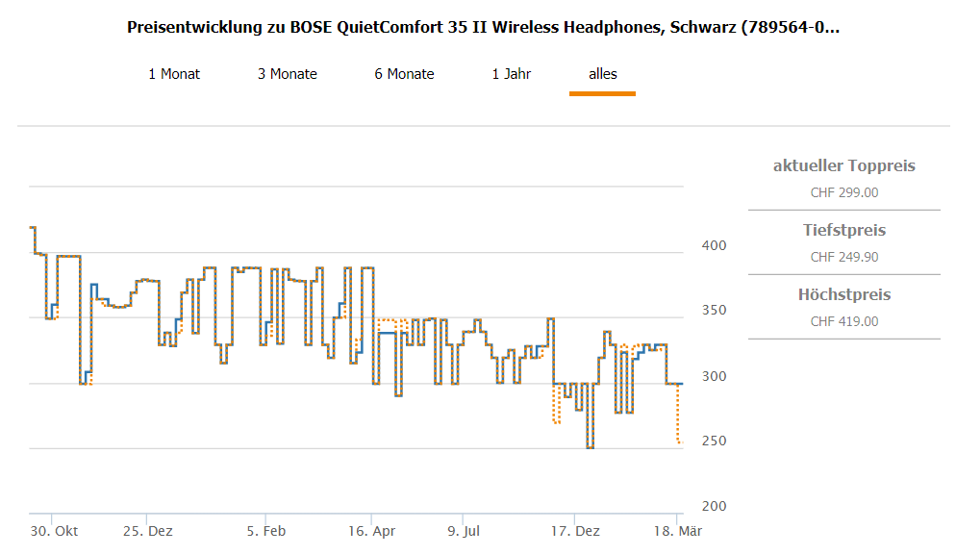Click the 18. Mär x-axis label
956x555 pixels.
click(677, 531)
